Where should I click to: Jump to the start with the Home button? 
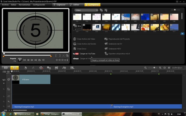click(x=24, y=60)
